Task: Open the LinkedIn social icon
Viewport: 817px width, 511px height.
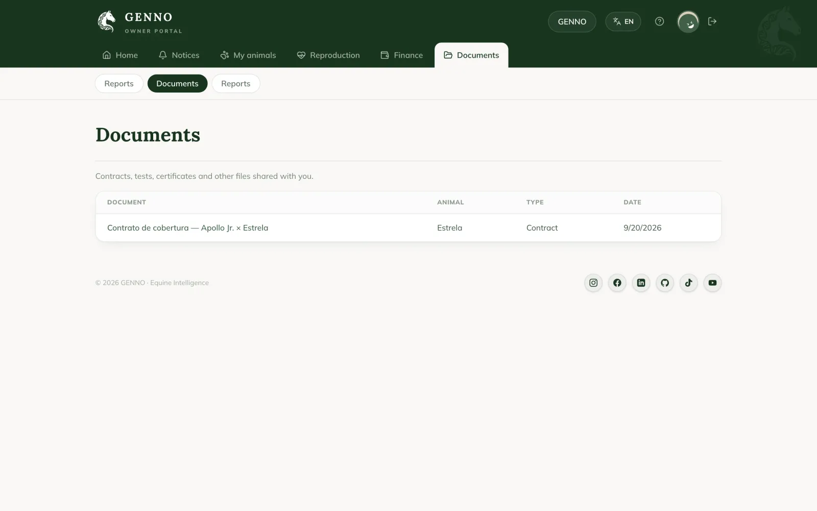Action: tap(641, 283)
